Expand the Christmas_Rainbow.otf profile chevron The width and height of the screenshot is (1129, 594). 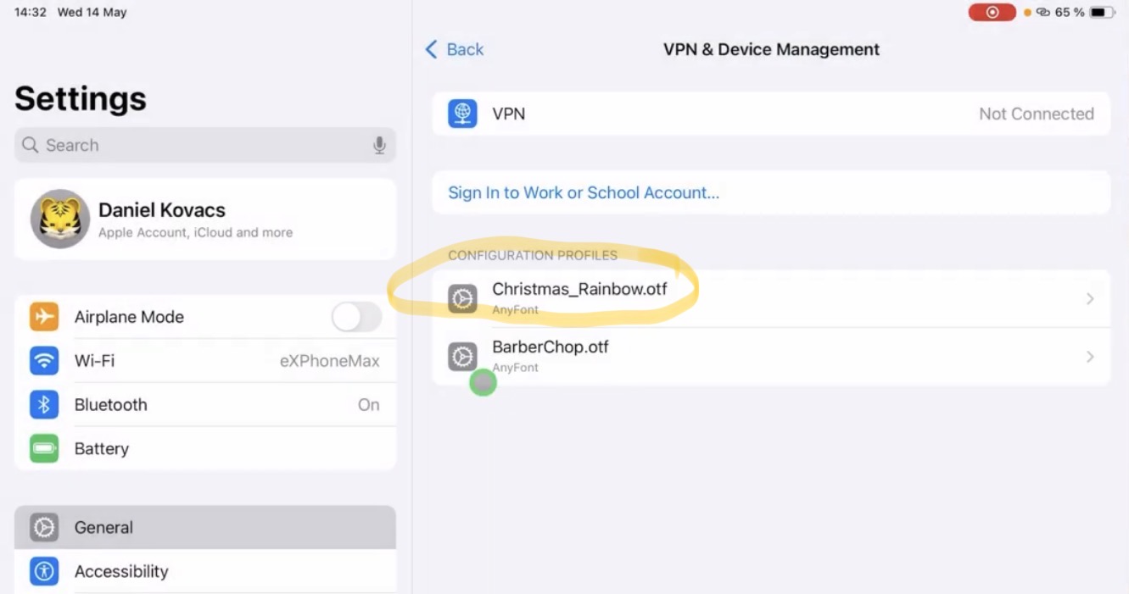(1090, 298)
